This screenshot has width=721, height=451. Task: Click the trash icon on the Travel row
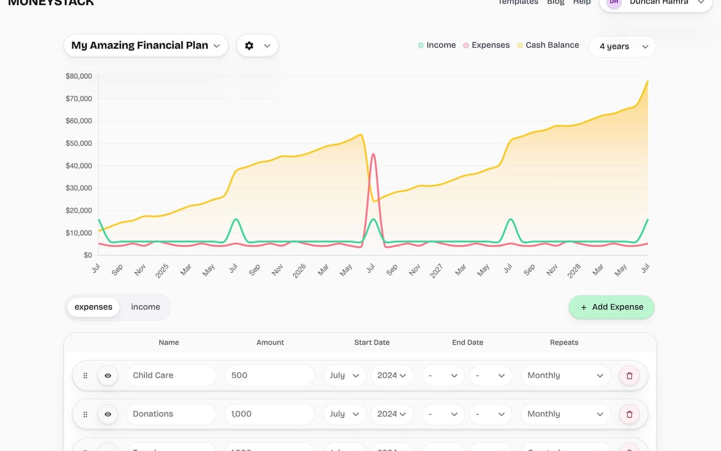click(629, 449)
